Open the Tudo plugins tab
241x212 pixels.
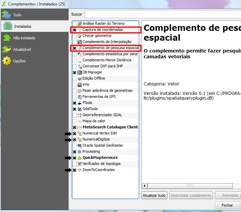pos(17,15)
